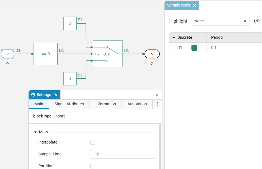Select the lower constant 3 block

[70, 78]
